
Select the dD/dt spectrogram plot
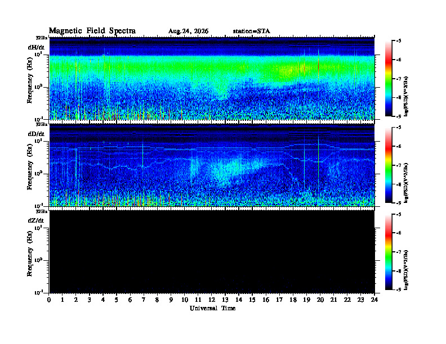[x=212, y=165]
